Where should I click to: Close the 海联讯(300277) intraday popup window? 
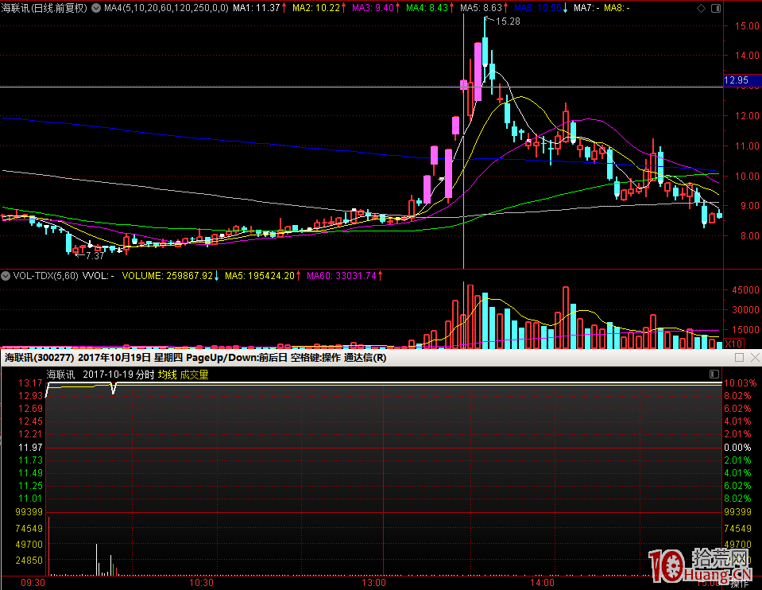tap(755, 358)
